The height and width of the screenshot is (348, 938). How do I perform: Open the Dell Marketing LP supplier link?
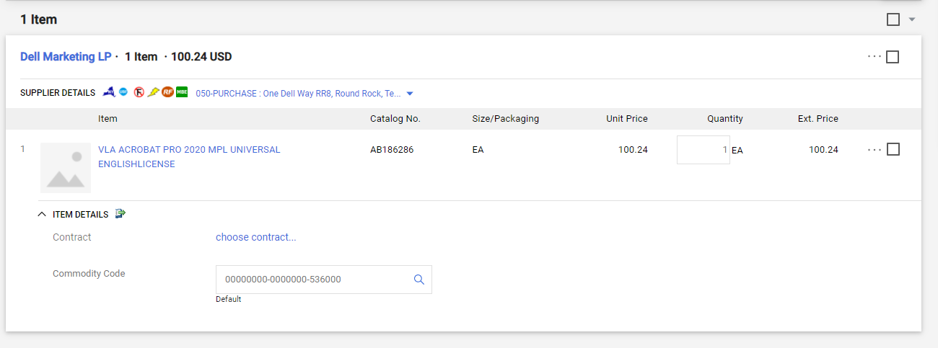coord(66,56)
